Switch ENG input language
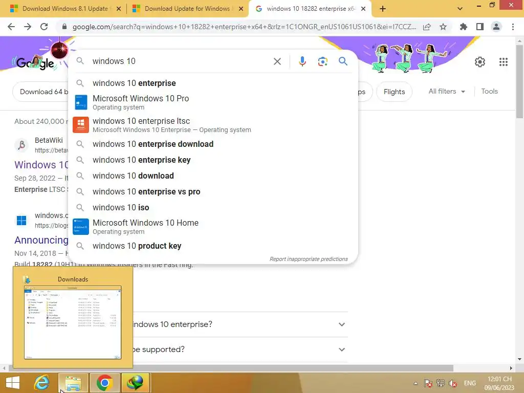The image size is (524, 393). tap(470, 383)
